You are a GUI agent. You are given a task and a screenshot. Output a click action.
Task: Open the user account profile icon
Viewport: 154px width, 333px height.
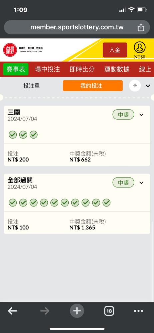coord(140,48)
